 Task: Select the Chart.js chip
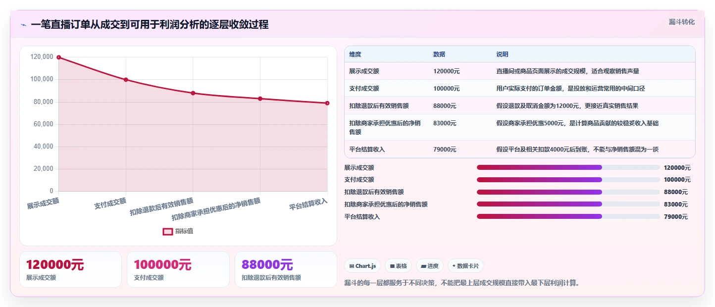coord(362,266)
